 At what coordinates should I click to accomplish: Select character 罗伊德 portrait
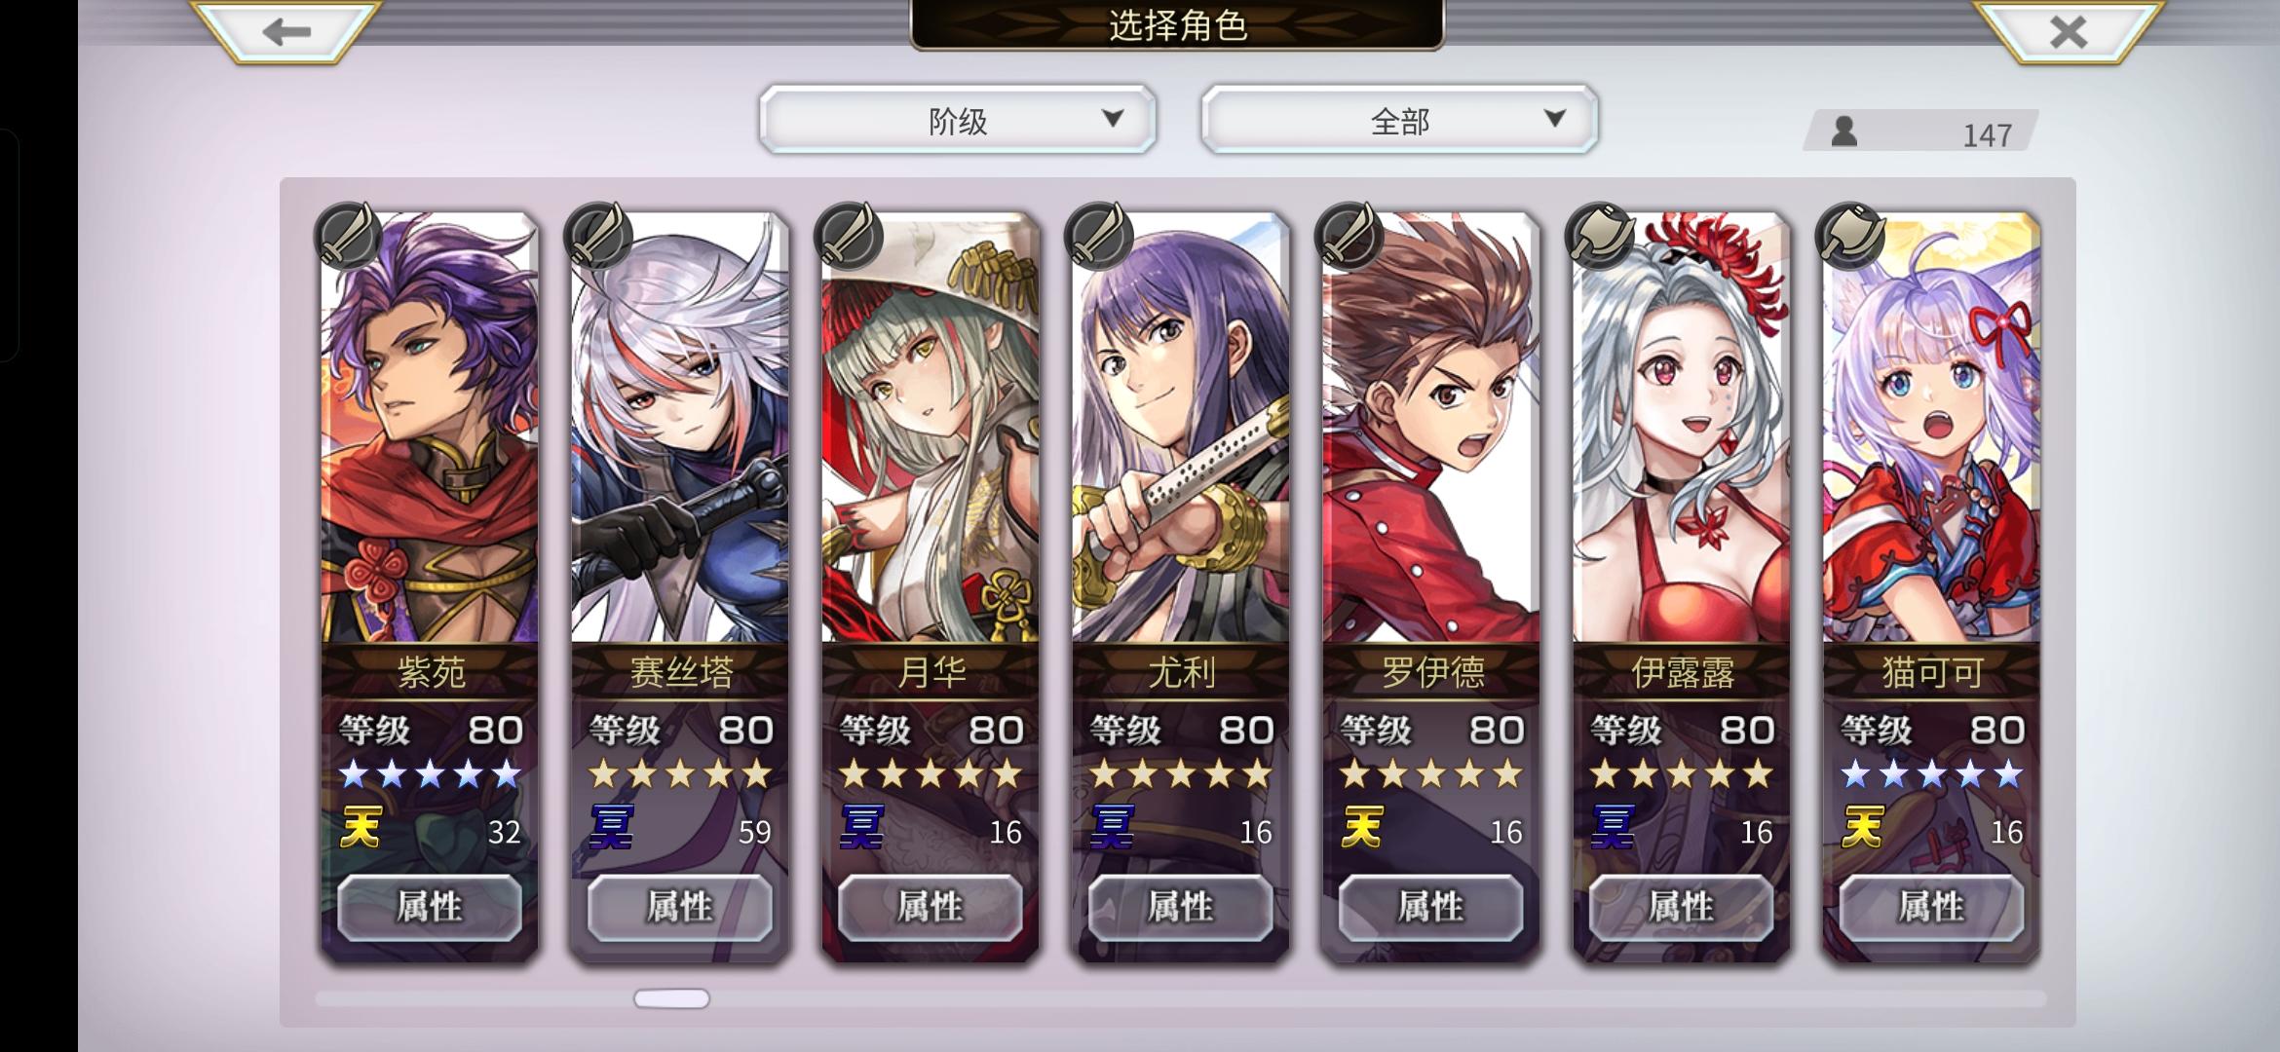click(1430, 427)
